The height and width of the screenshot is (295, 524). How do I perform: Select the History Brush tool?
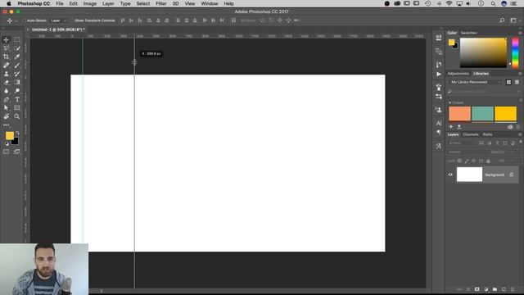16,74
